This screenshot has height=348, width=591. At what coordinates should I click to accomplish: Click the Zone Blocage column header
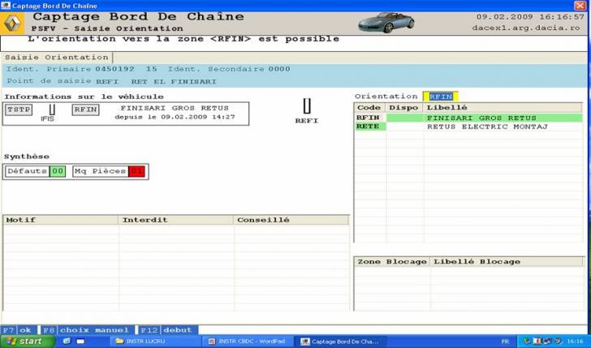[x=392, y=261]
